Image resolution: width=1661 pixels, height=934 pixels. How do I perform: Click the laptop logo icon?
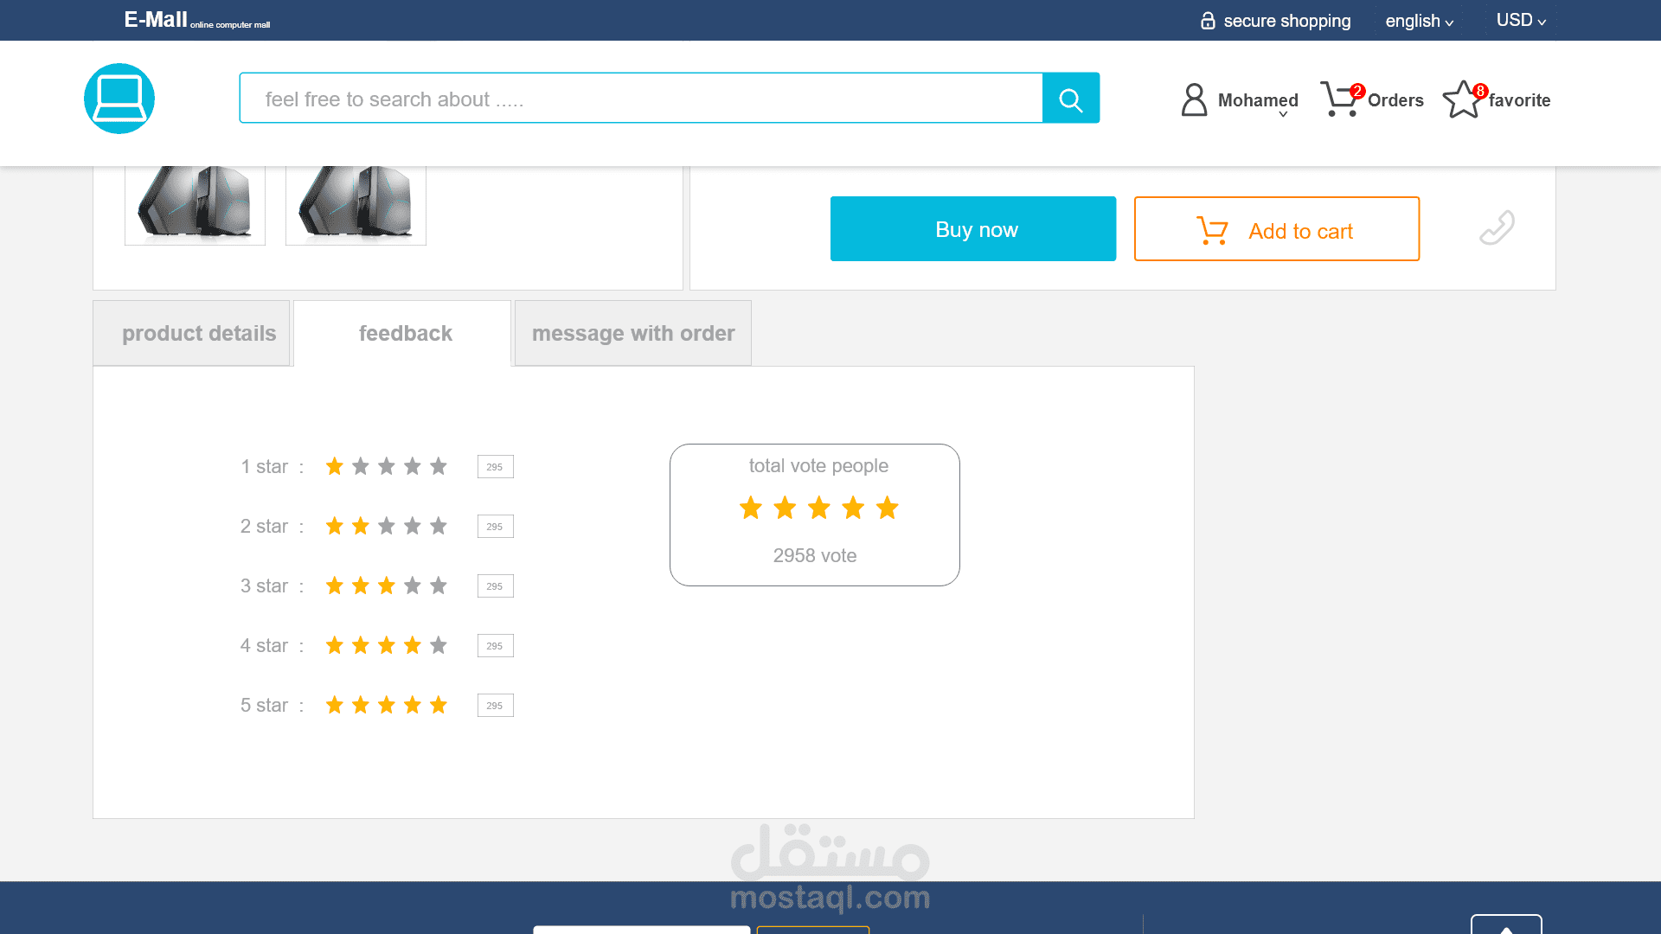pos(119,99)
